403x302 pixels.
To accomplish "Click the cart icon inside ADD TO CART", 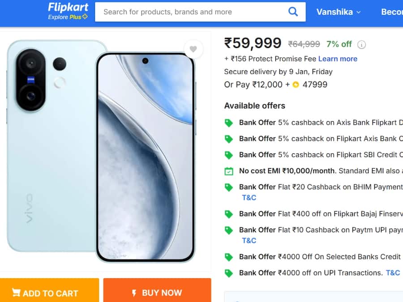I will pyautogui.click(x=16, y=293).
